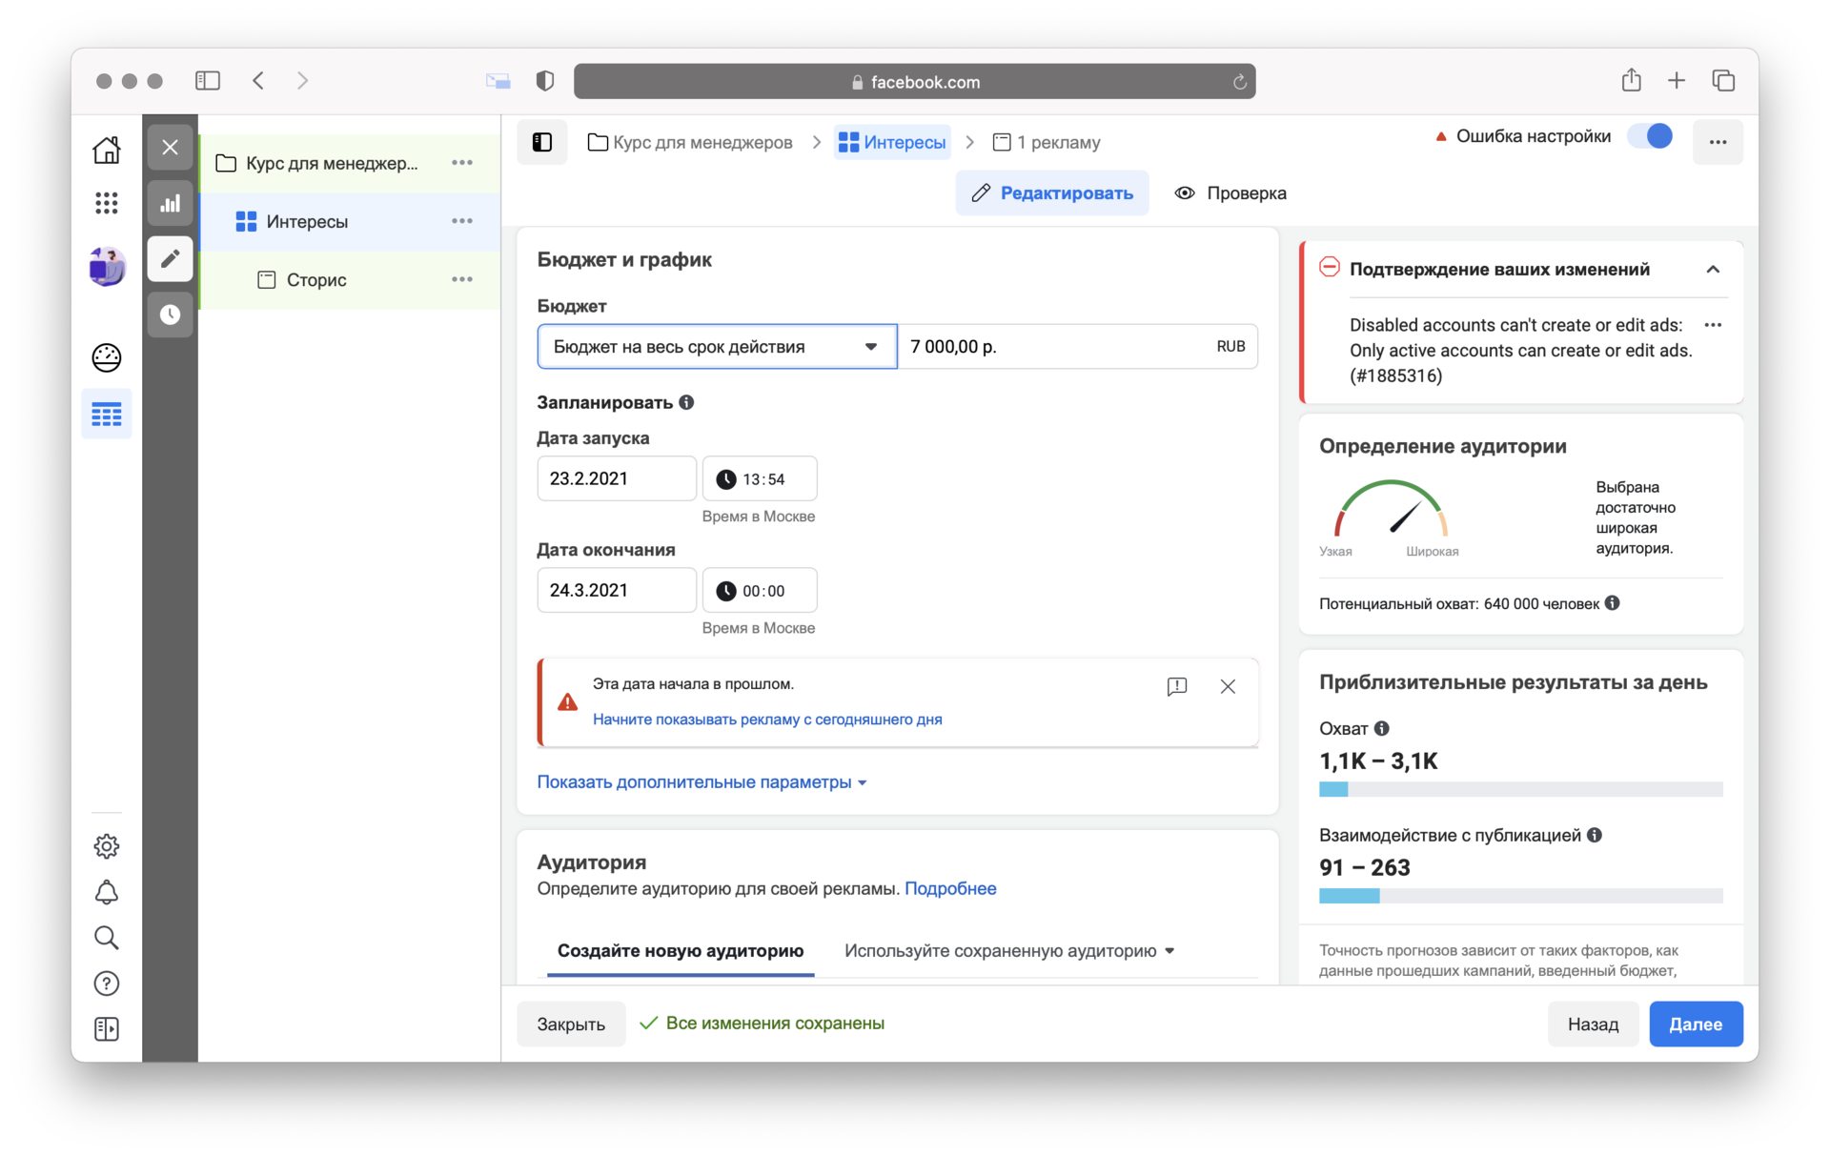Click the search magnifier icon
This screenshot has height=1156, width=1830.
(107, 938)
